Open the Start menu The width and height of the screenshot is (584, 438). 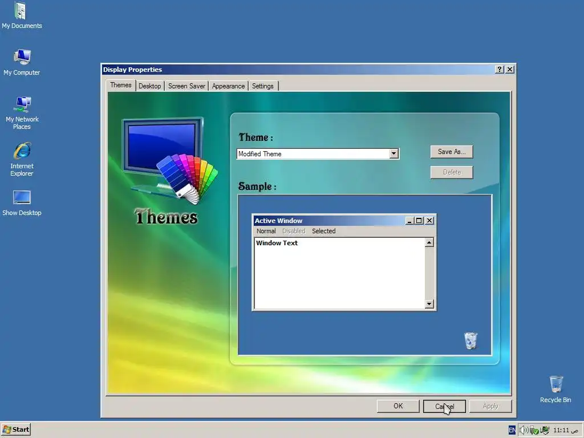pyautogui.click(x=15, y=429)
